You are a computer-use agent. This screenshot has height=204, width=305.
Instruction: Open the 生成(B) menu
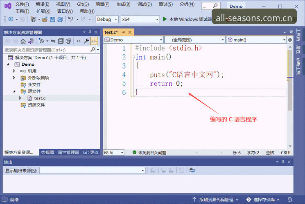point(123,4)
